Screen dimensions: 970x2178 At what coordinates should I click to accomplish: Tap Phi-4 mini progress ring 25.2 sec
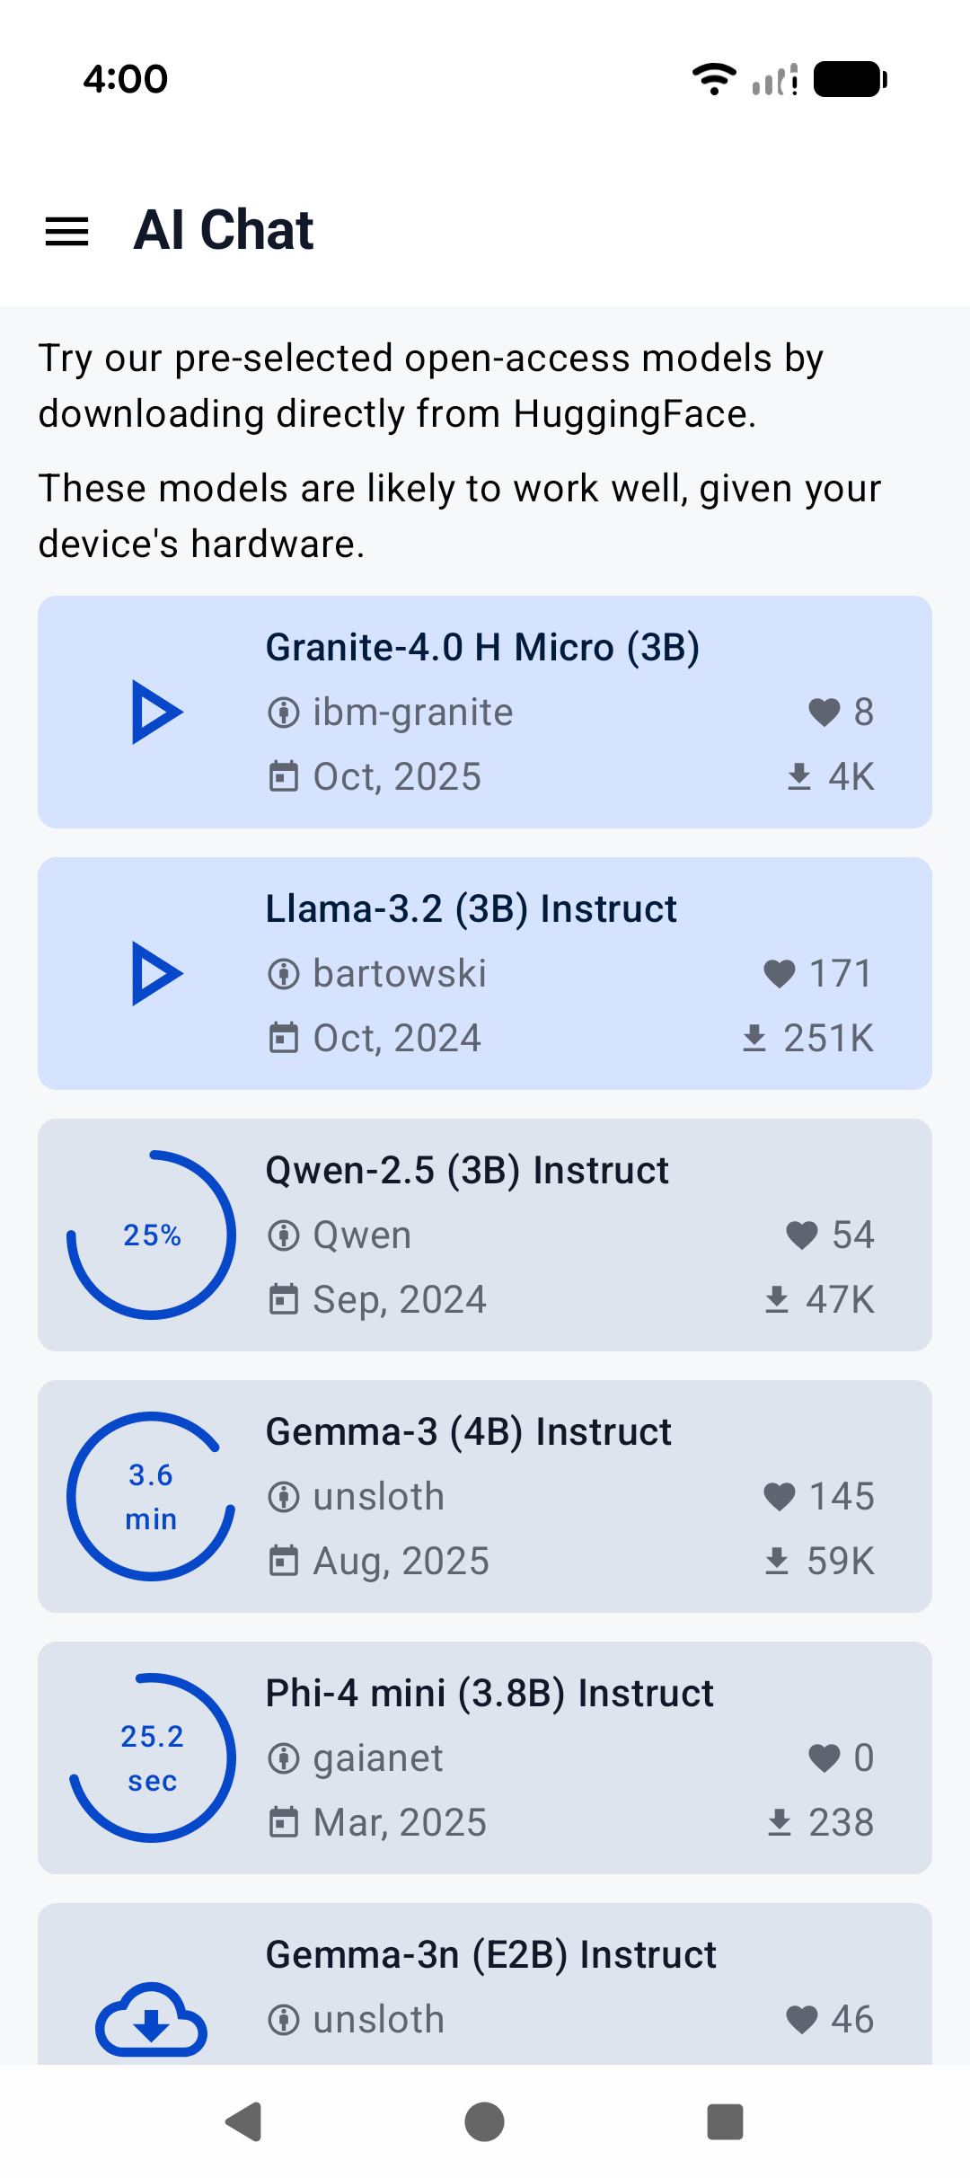point(152,1758)
